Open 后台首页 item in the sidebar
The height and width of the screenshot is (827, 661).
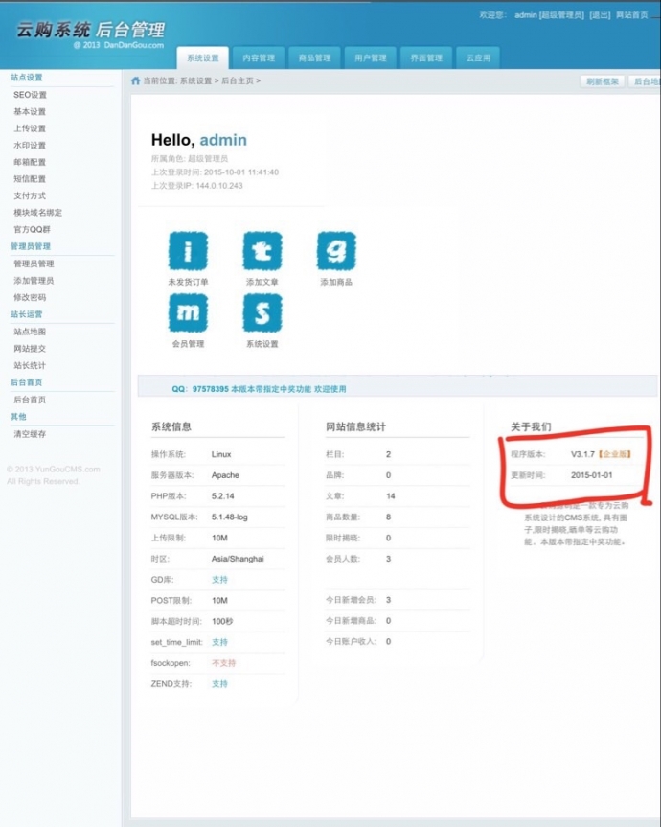[x=30, y=400]
